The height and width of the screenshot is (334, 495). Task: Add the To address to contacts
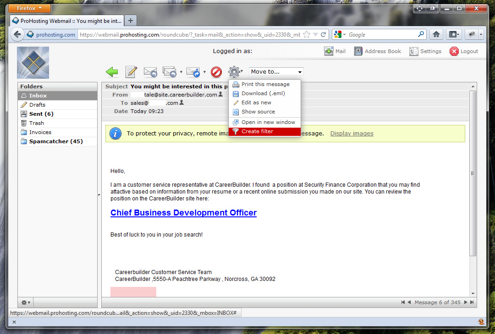click(181, 102)
